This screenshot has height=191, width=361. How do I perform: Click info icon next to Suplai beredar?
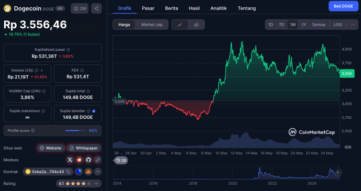tap(88, 111)
